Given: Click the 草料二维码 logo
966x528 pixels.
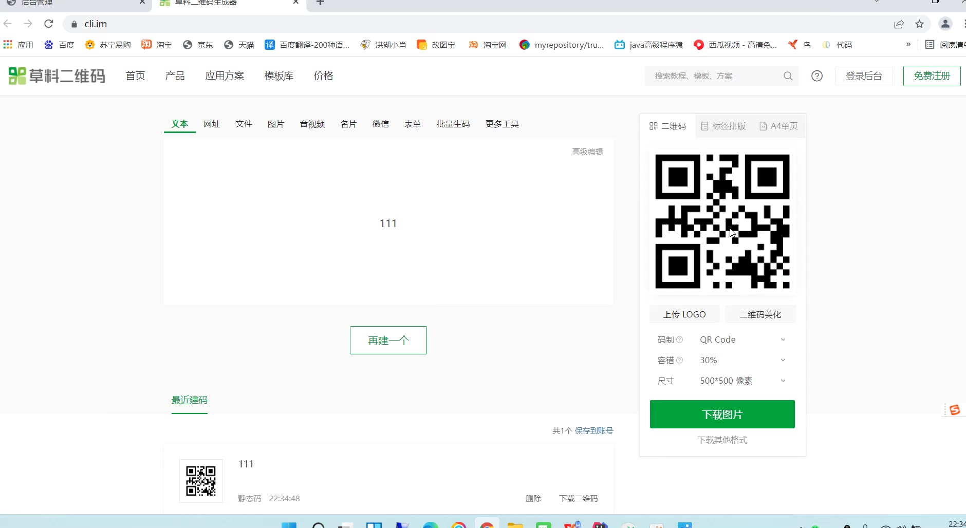Looking at the screenshot, I should [57, 76].
